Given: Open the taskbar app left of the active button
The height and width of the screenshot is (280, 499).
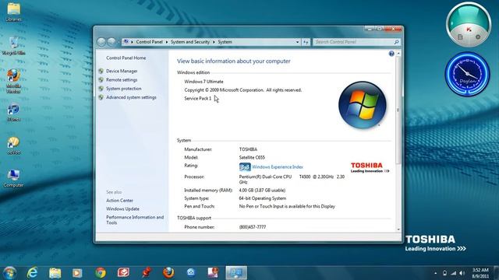Looking at the screenshot, I should (213, 273).
